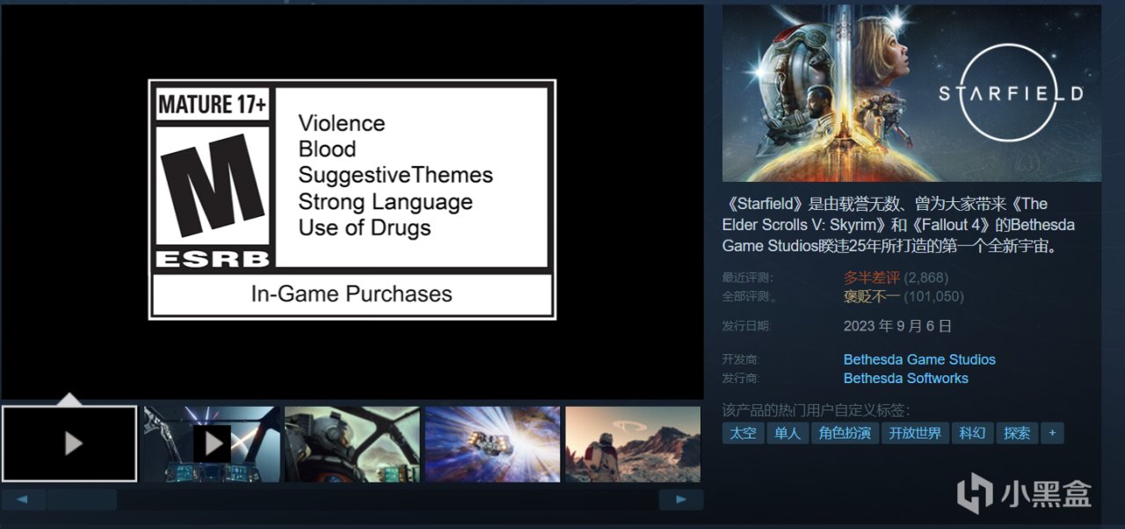The height and width of the screenshot is (529, 1125).
Task: Select the 科幻 tag
Action: coord(972,433)
